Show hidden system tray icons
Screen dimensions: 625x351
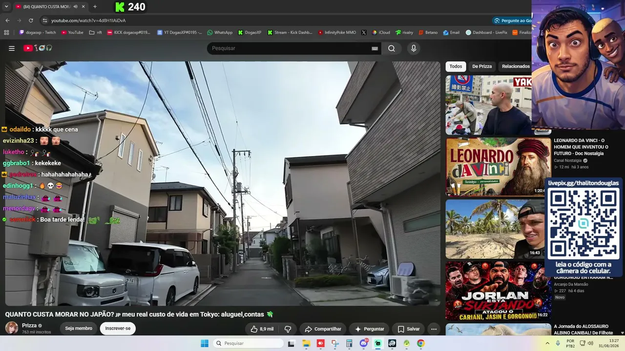547,343
